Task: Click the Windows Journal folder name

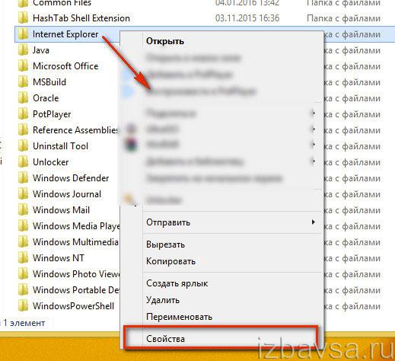Action: pyautogui.click(x=67, y=194)
